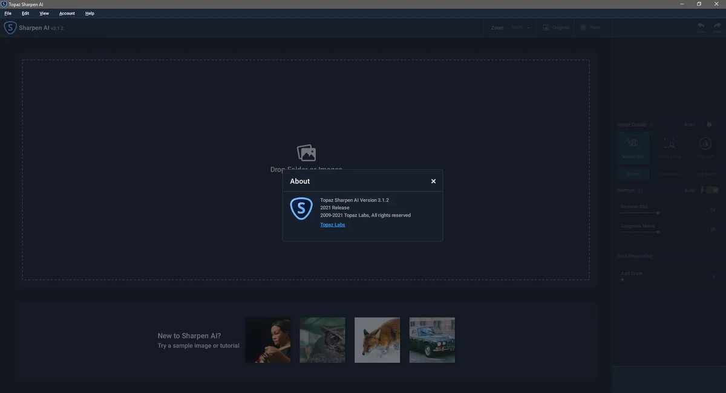
Task: Click the Settings info icon
Action: [640, 190]
